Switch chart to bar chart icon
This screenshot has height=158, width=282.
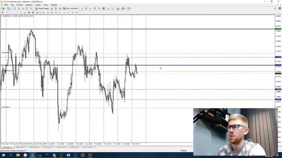82,8
